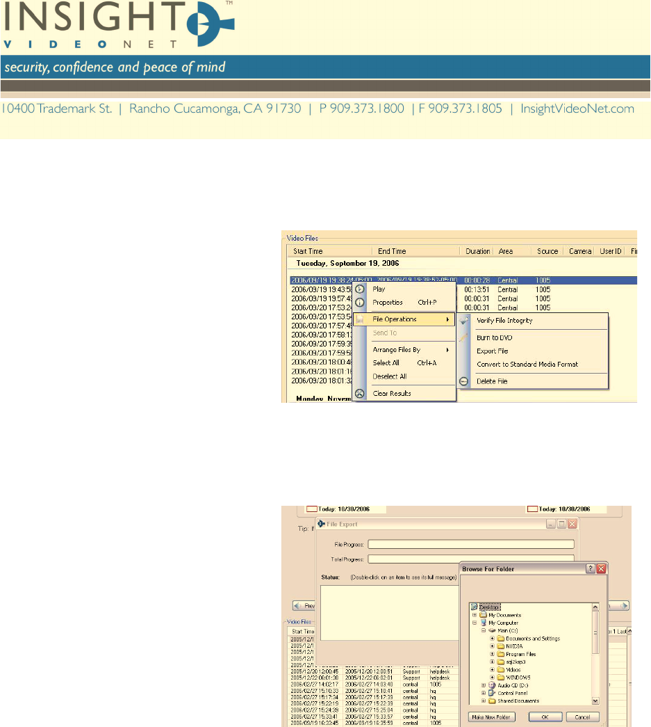Select the row starting 2006/09/20 18:00:4

(x=322, y=362)
